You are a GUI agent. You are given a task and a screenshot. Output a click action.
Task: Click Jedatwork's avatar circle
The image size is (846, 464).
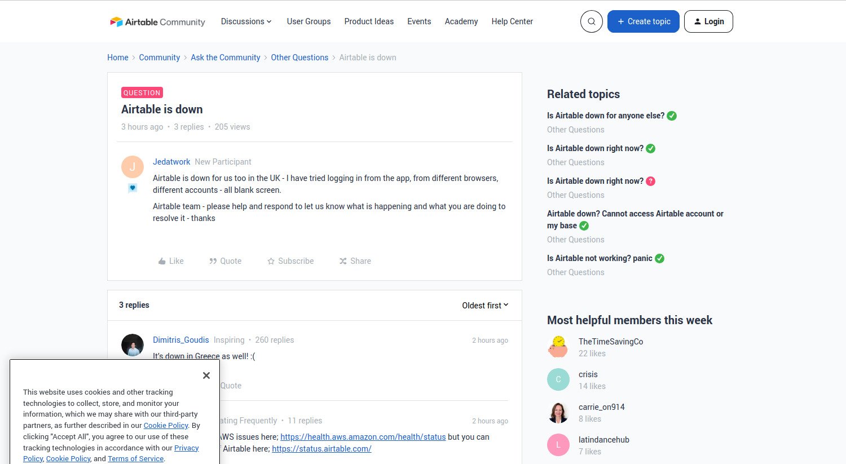[133, 167]
